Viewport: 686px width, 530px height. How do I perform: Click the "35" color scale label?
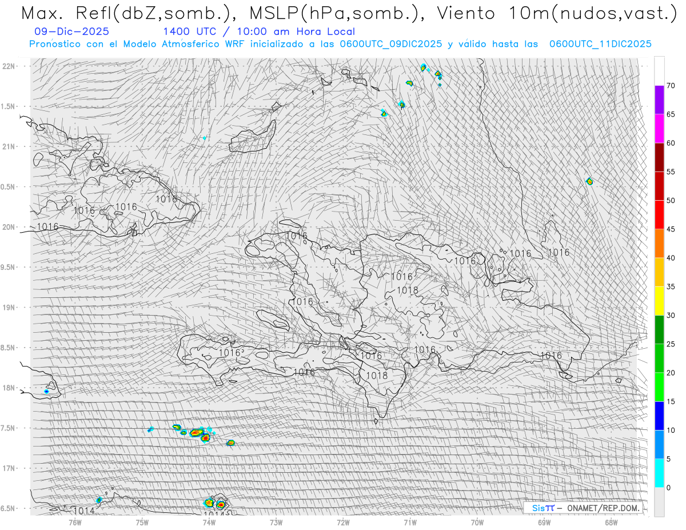tap(671, 286)
